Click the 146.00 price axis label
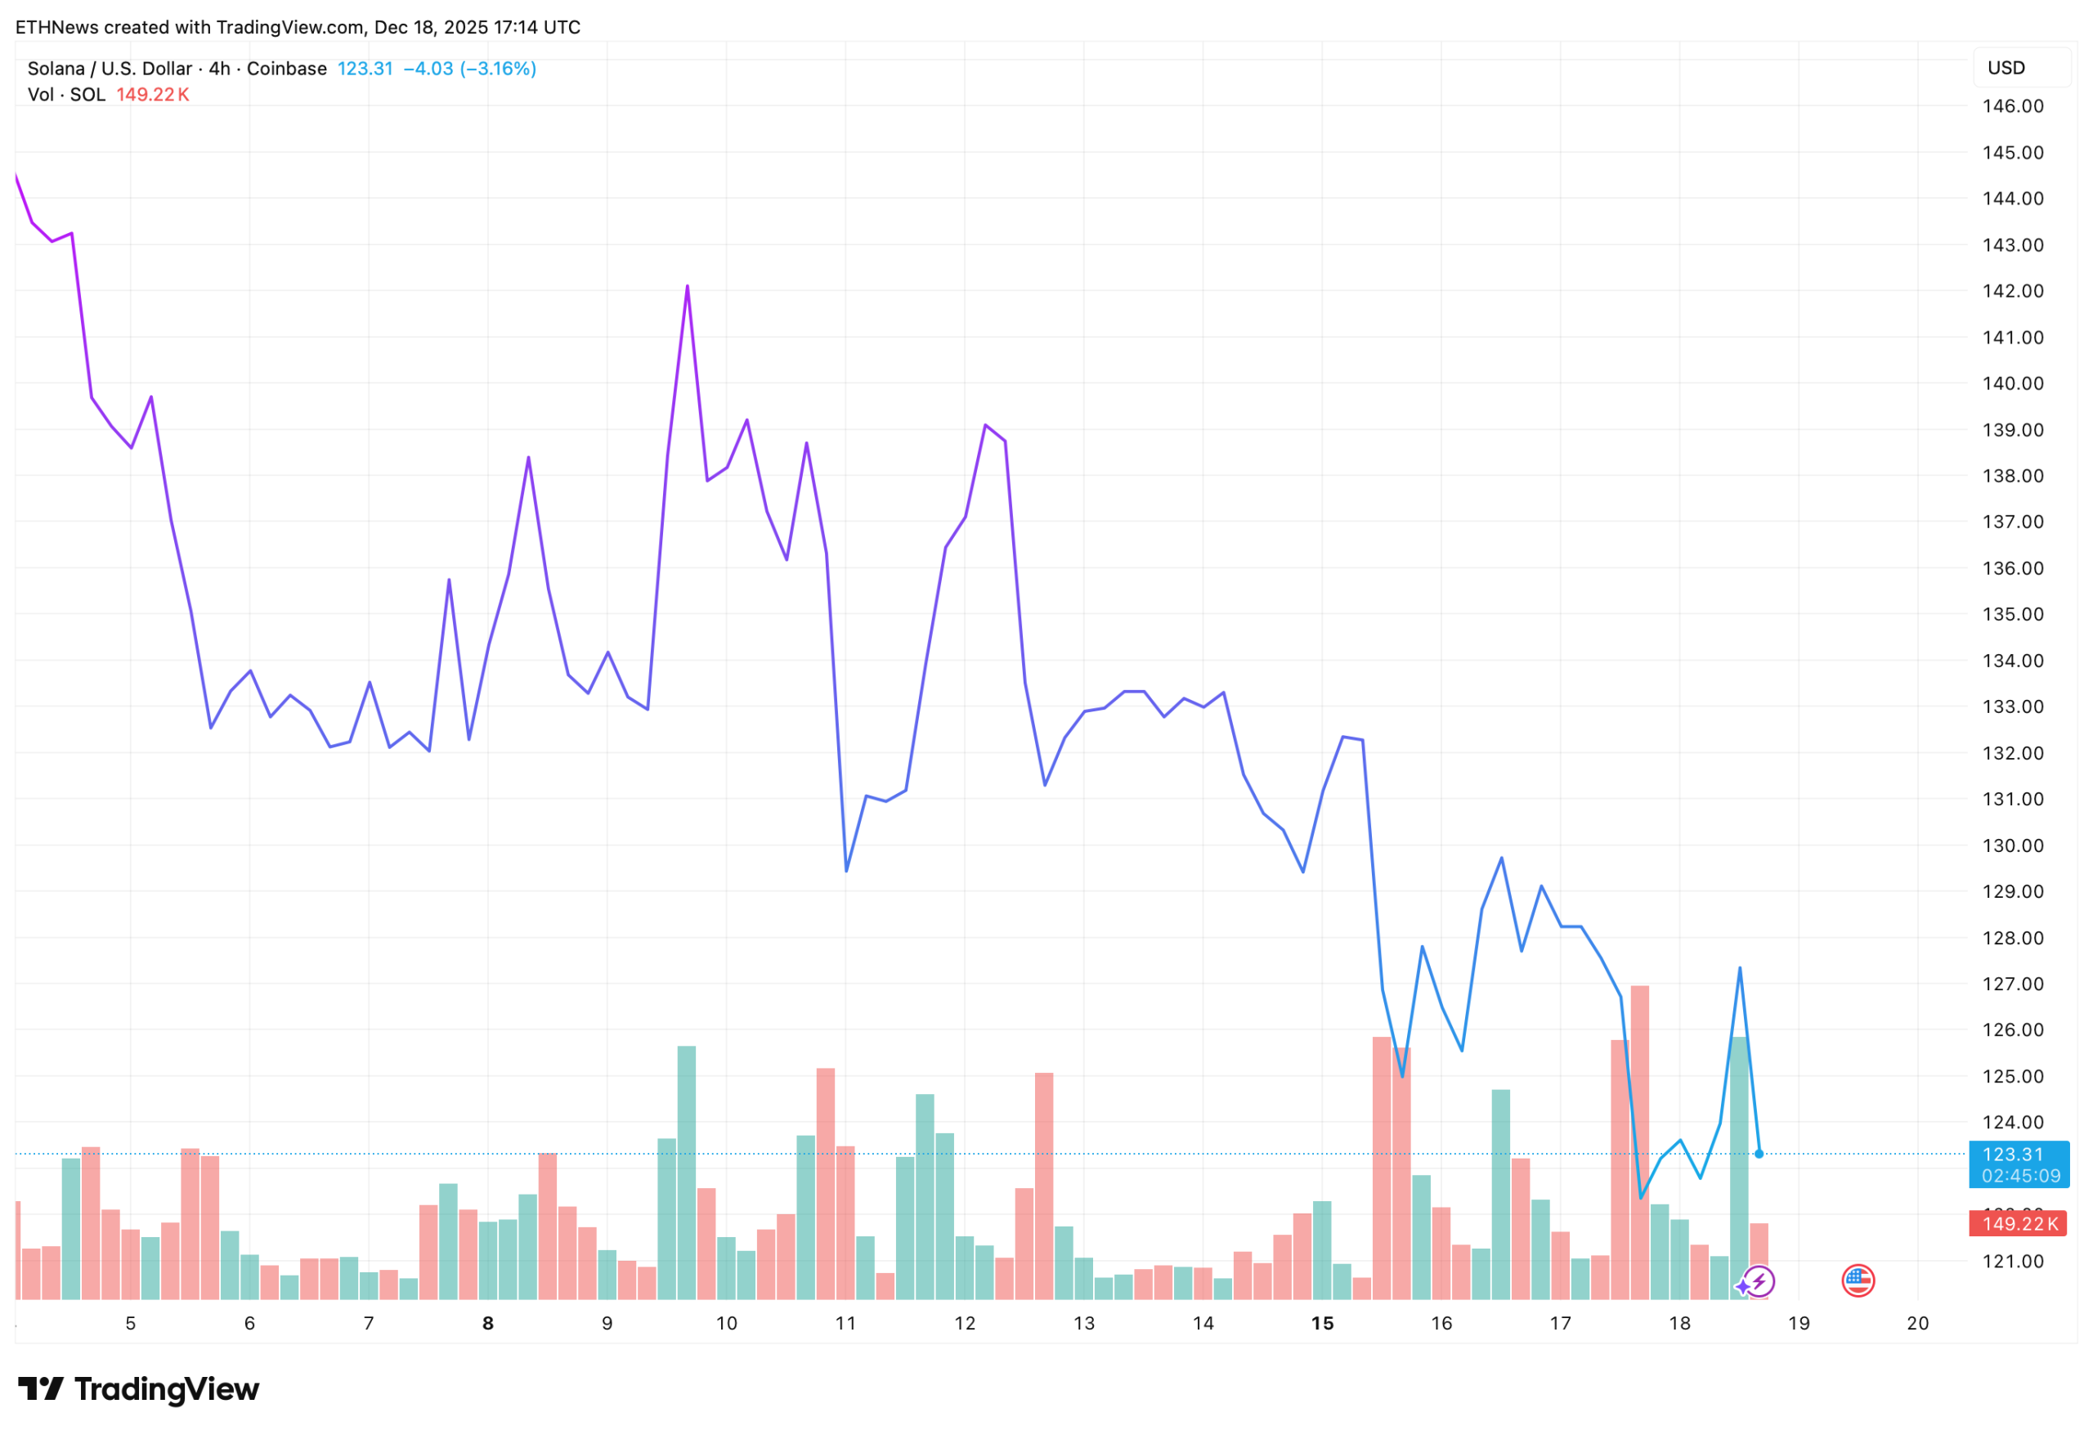The width and height of the screenshot is (2093, 1435). click(2013, 106)
